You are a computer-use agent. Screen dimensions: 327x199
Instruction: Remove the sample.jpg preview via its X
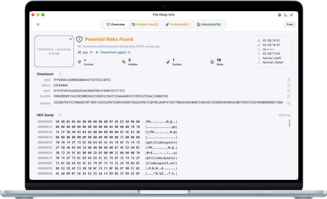point(71,39)
